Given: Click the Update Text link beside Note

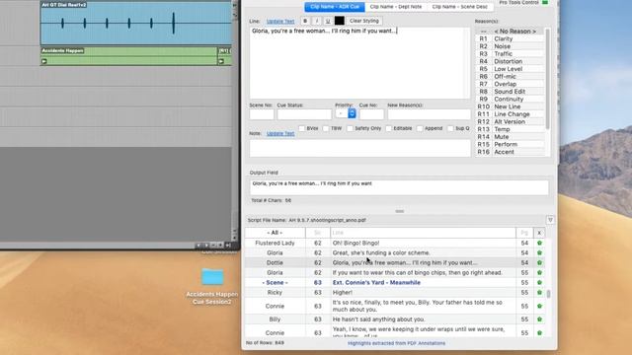Looking at the screenshot, I should click(280, 133).
